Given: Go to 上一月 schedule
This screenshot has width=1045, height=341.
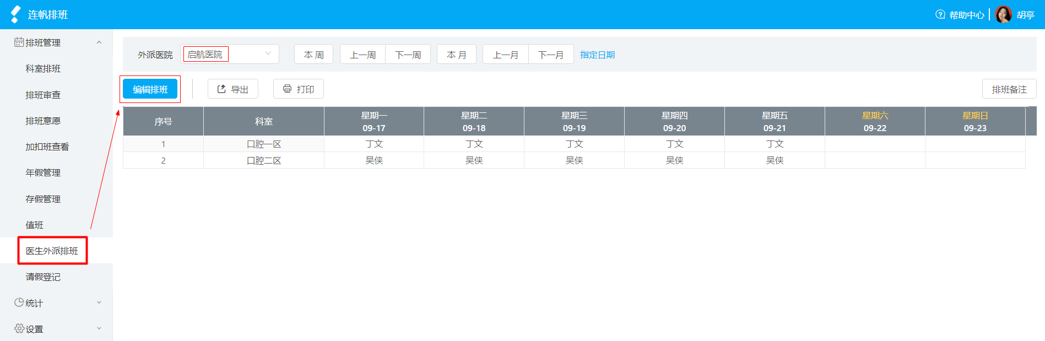Looking at the screenshot, I should pyautogui.click(x=505, y=55).
